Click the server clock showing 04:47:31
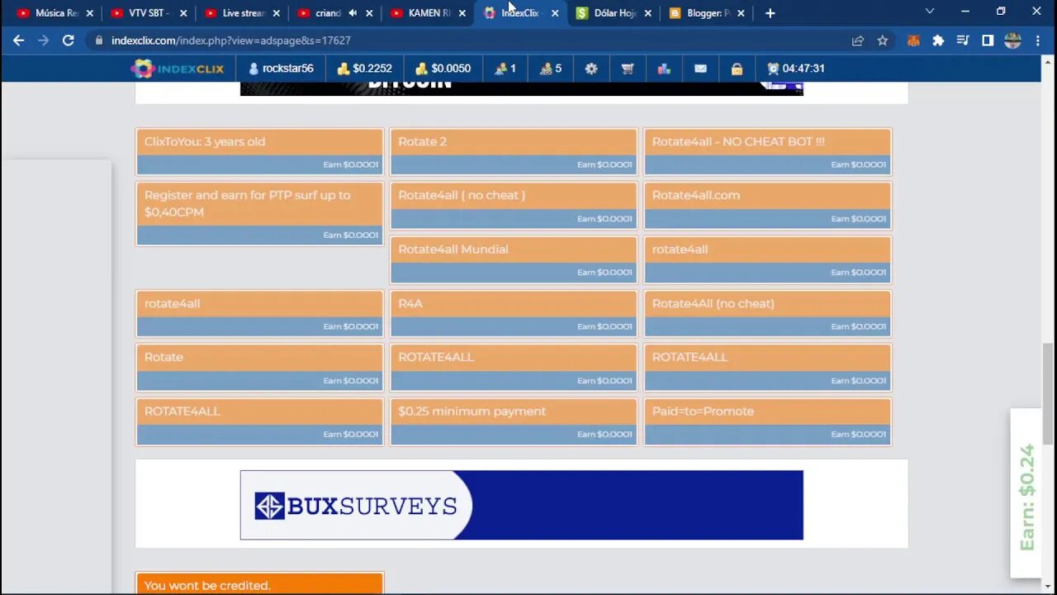Viewport: 1057px width, 595px height. coord(795,69)
